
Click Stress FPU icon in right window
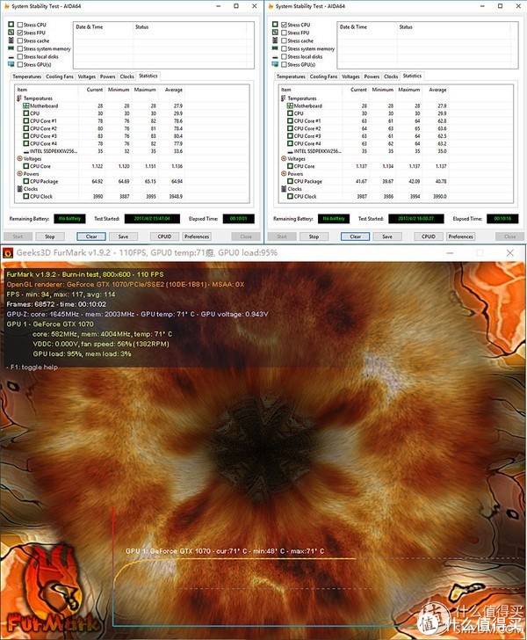click(x=275, y=33)
